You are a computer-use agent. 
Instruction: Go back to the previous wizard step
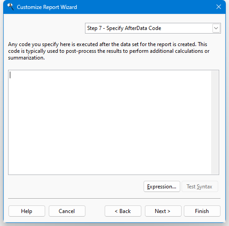(123, 211)
